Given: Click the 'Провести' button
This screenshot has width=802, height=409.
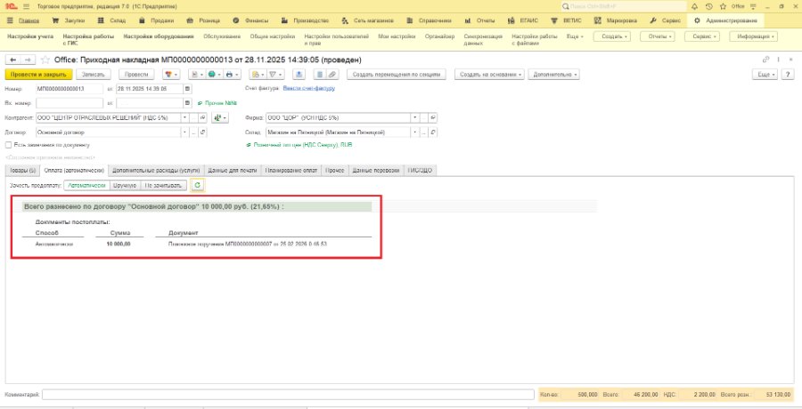Looking at the screenshot, I should [x=136, y=75].
